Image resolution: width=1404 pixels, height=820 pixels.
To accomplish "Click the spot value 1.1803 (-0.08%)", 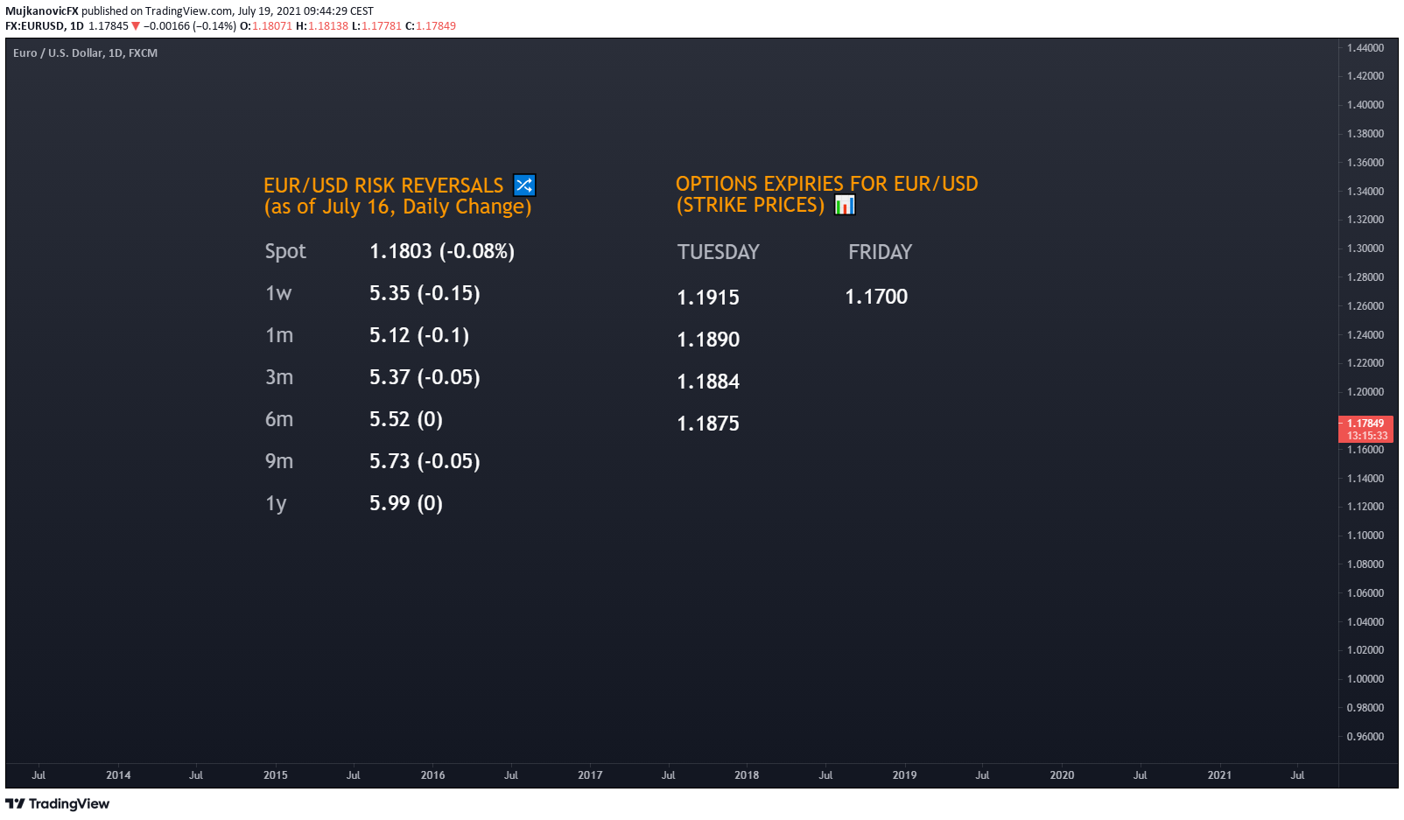I will click(x=442, y=251).
